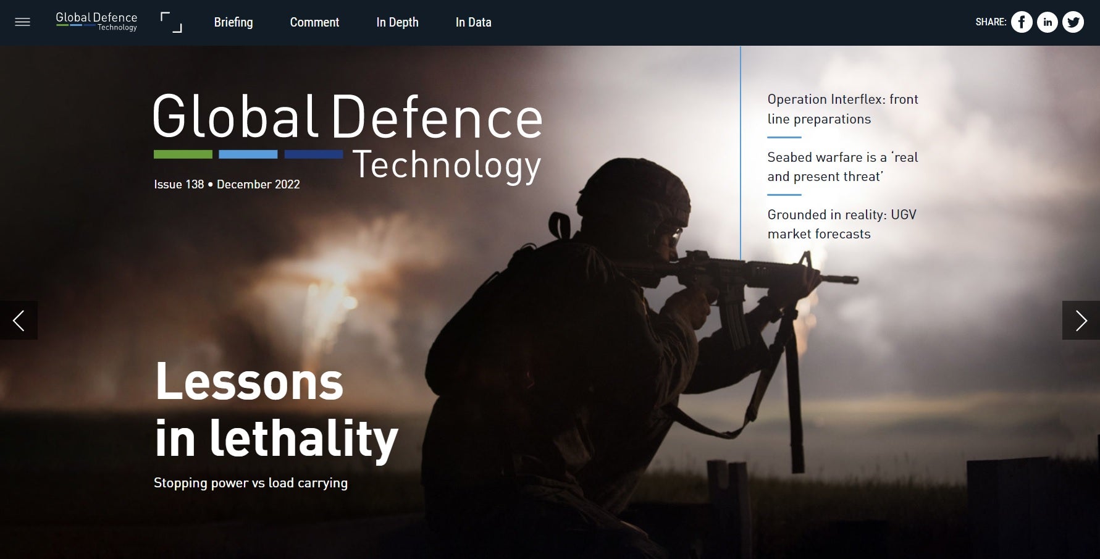Share on LinkedIn
Image resolution: width=1100 pixels, height=559 pixels.
point(1047,22)
